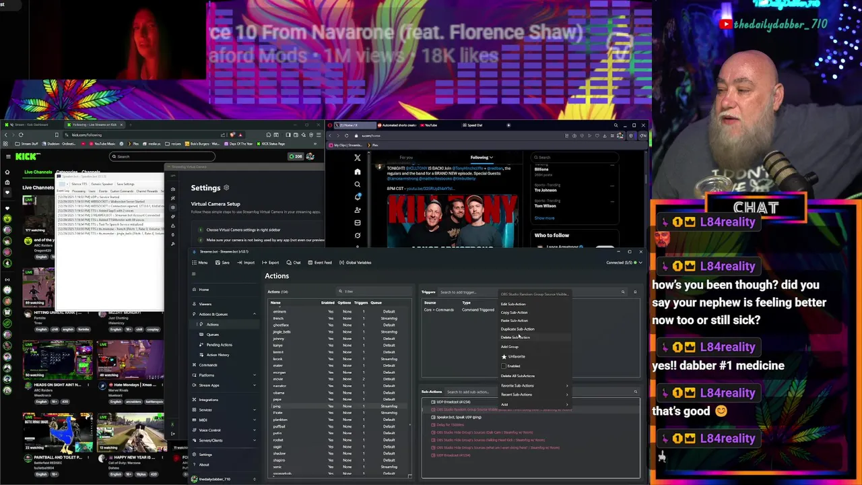Open the Processing tab in Speaker.bot
This screenshot has width=862, height=485.
(79, 191)
